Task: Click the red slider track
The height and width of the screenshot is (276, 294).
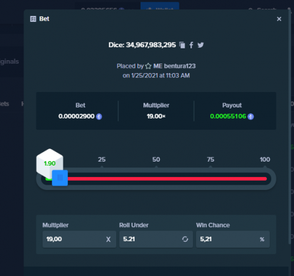Action: pyautogui.click(x=167, y=179)
